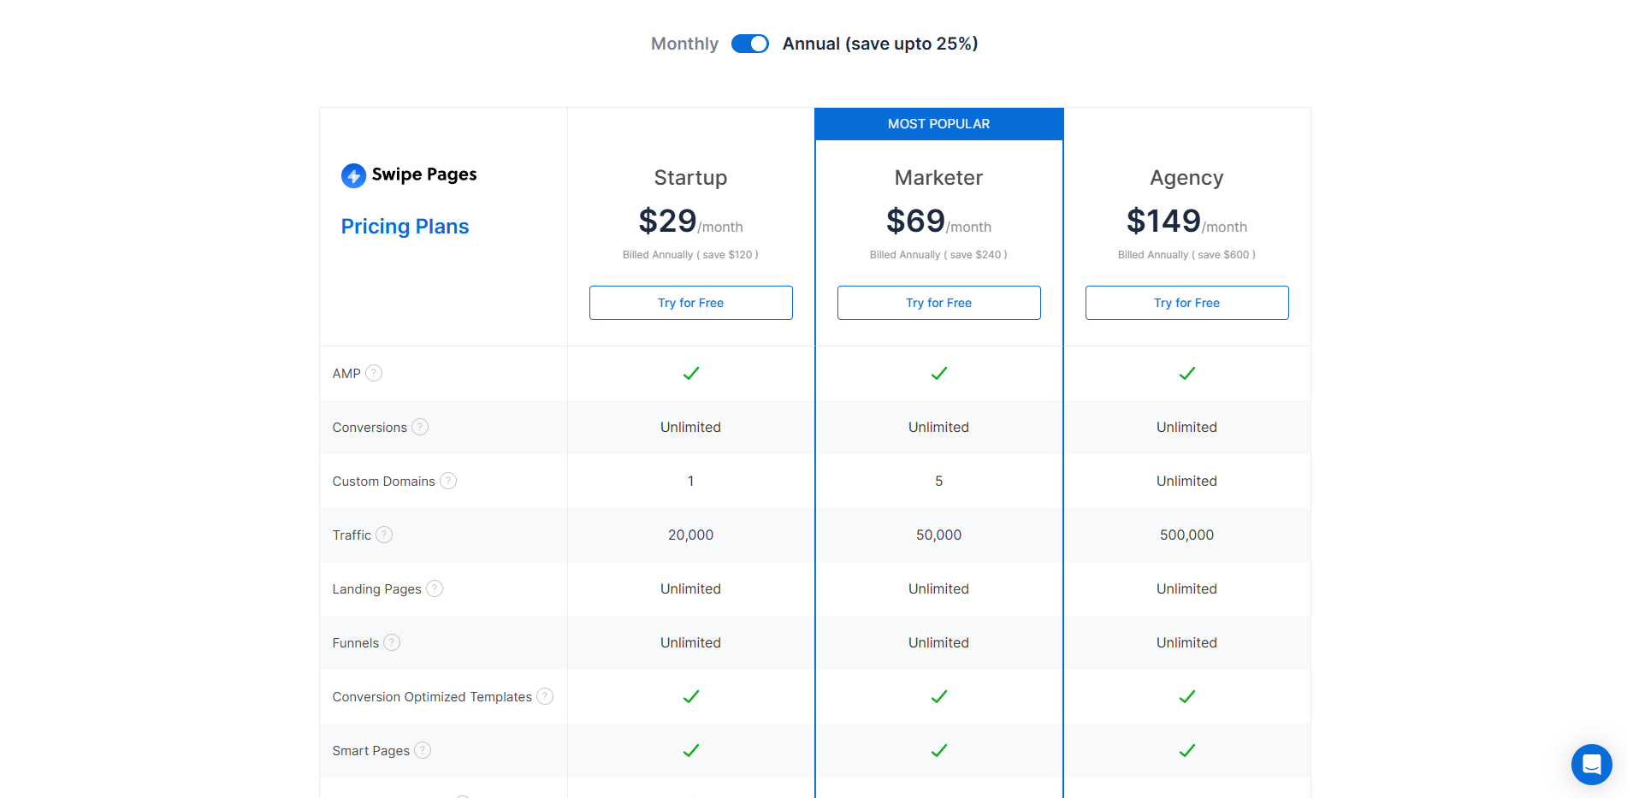
Task: Click the AMP checkmark for Agency
Action: click(1187, 374)
